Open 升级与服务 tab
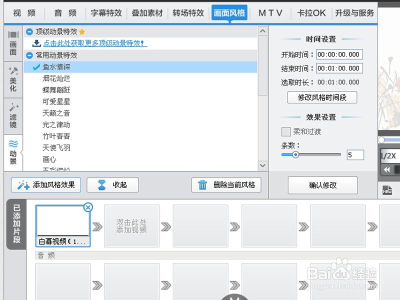Image resolution: width=400 pixels, height=300 pixels. pyautogui.click(x=354, y=13)
